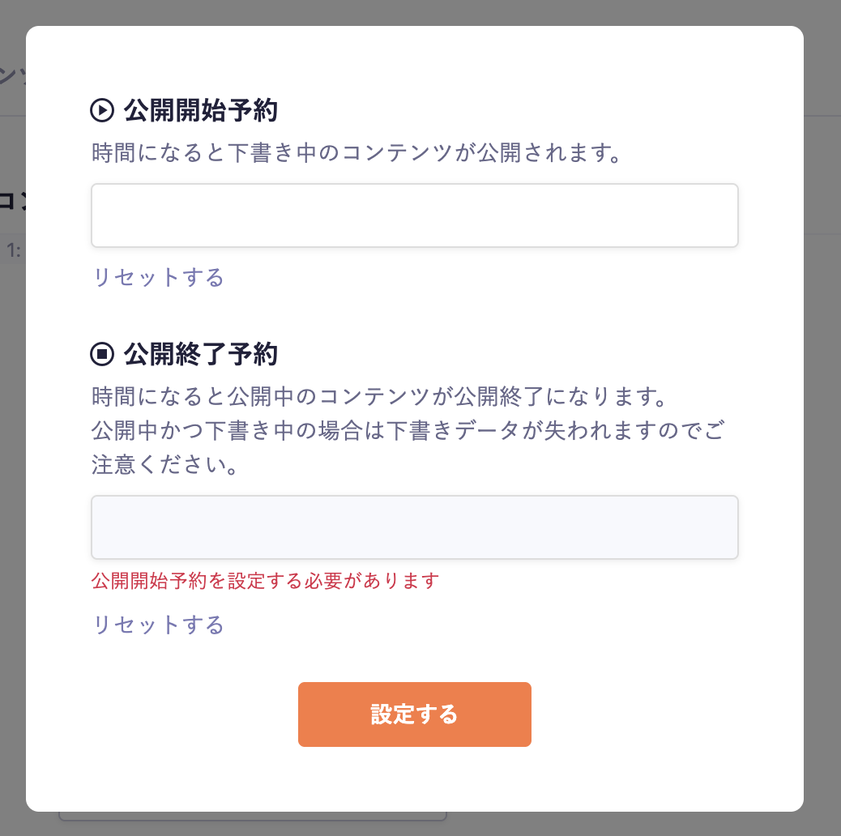Screen dimensions: 841x836
Task: Click the play icon beside 公開開始予約
Action: [102, 110]
